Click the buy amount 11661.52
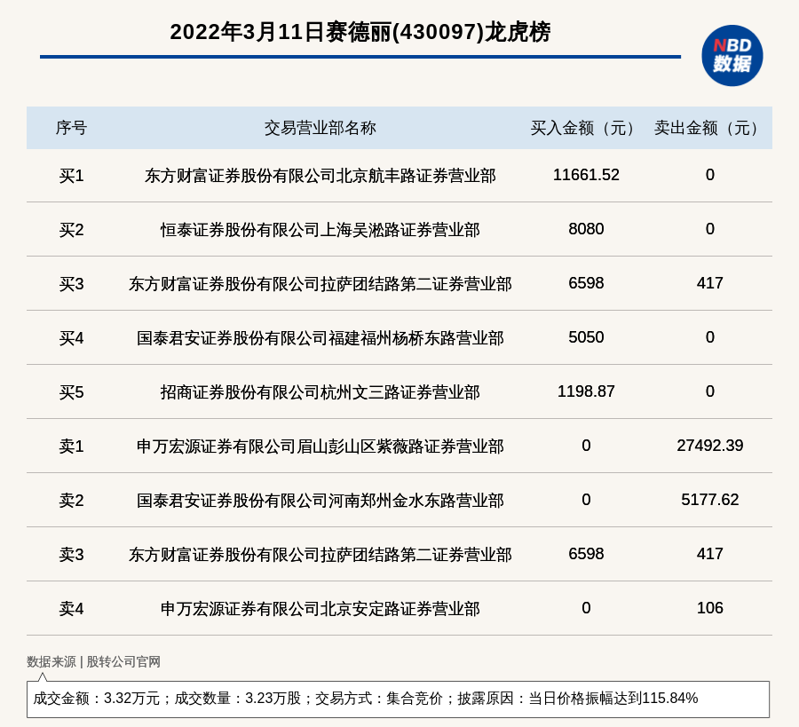The height and width of the screenshot is (727, 799). (x=586, y=175)
